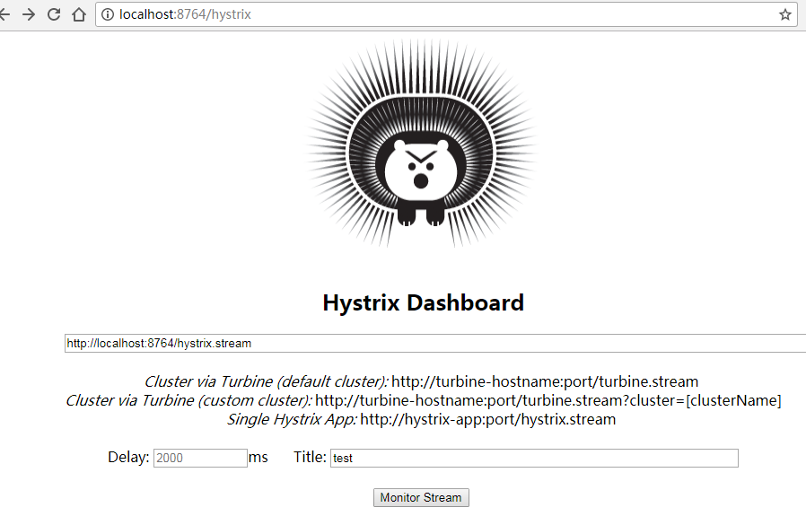
Task: Edit the Title field containing test
Action: click(534, 458)
